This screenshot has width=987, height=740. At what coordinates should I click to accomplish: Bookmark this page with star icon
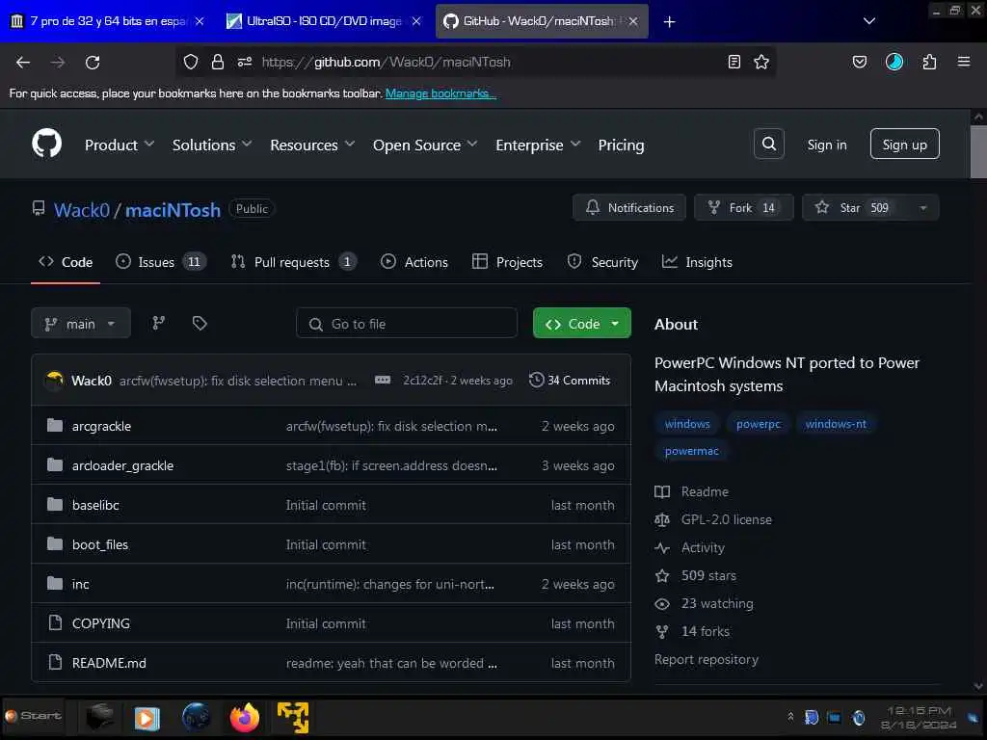tap(761, 62)
